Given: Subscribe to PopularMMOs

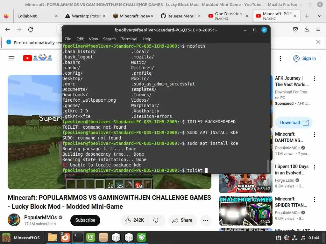Looking at the screenshot, I should pyautogui.click(x=85, y=220).
